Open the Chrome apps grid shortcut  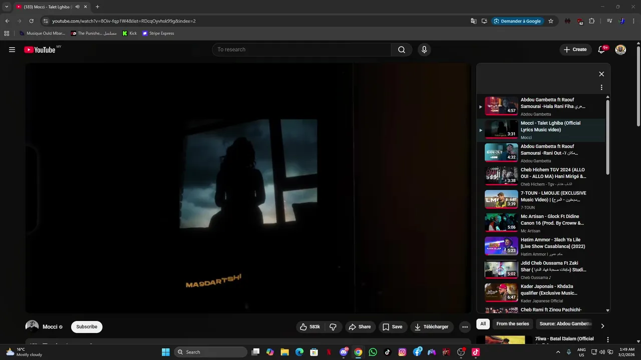point(7,33)
